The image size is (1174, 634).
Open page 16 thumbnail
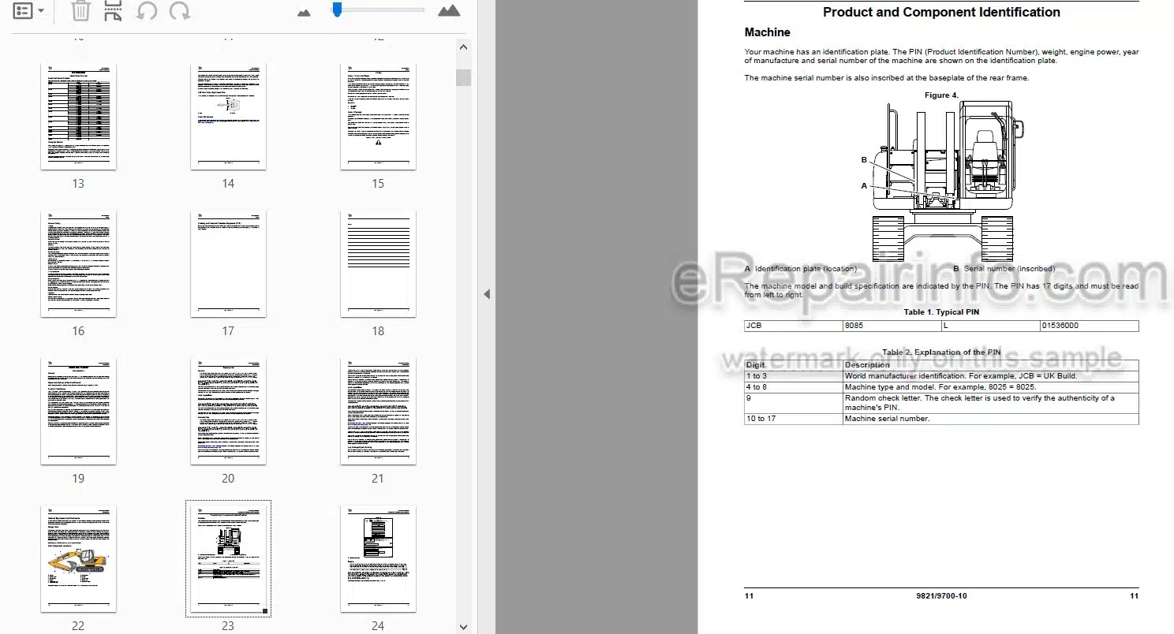coord(78,264)
